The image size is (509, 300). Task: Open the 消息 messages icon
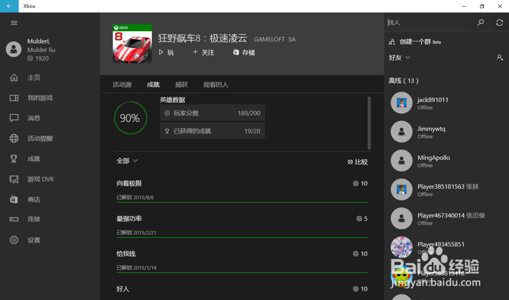[14, 118]
